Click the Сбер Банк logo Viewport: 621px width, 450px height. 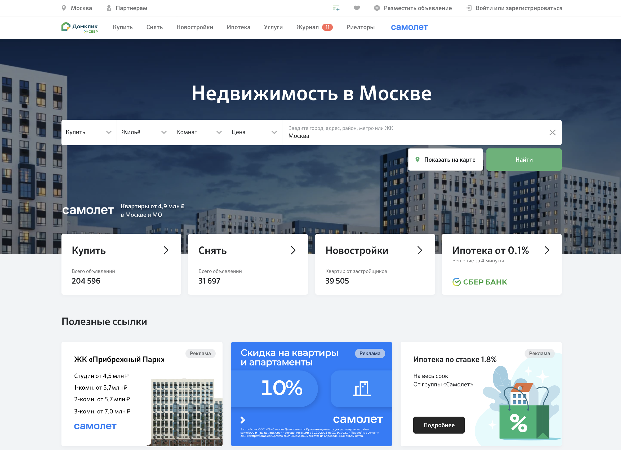pos(480,282)
